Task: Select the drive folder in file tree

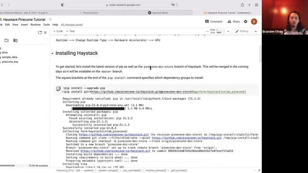Action: tap(5, 52)
